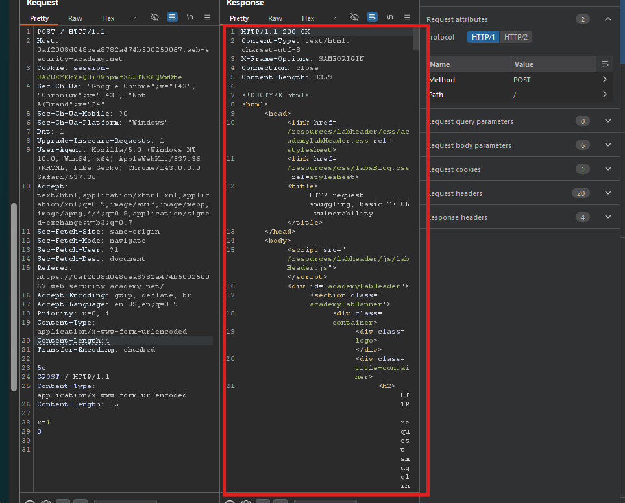Click the small pen icon in Request toolbar
This screenshot has height=503, width=625.
pos(135,18)
